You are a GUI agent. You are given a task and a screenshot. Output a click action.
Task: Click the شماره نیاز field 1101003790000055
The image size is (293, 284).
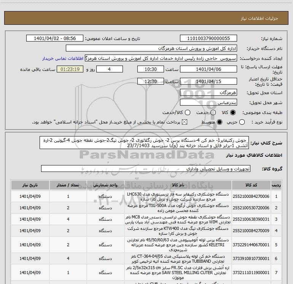[209, 38]
